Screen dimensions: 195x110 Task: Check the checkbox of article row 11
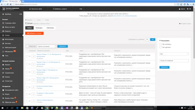[27, 94]
